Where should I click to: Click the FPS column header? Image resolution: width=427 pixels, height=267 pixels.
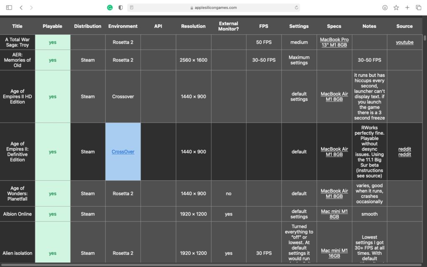pyautogui.click(x=264, y=26)
